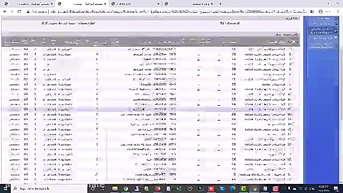
Task: Click the Not secure warning icon
Action: pyautogui.click(x=28, y=12)
